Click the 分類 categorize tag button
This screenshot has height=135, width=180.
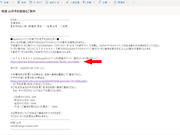pyautogui.click(x=103, y=3)
